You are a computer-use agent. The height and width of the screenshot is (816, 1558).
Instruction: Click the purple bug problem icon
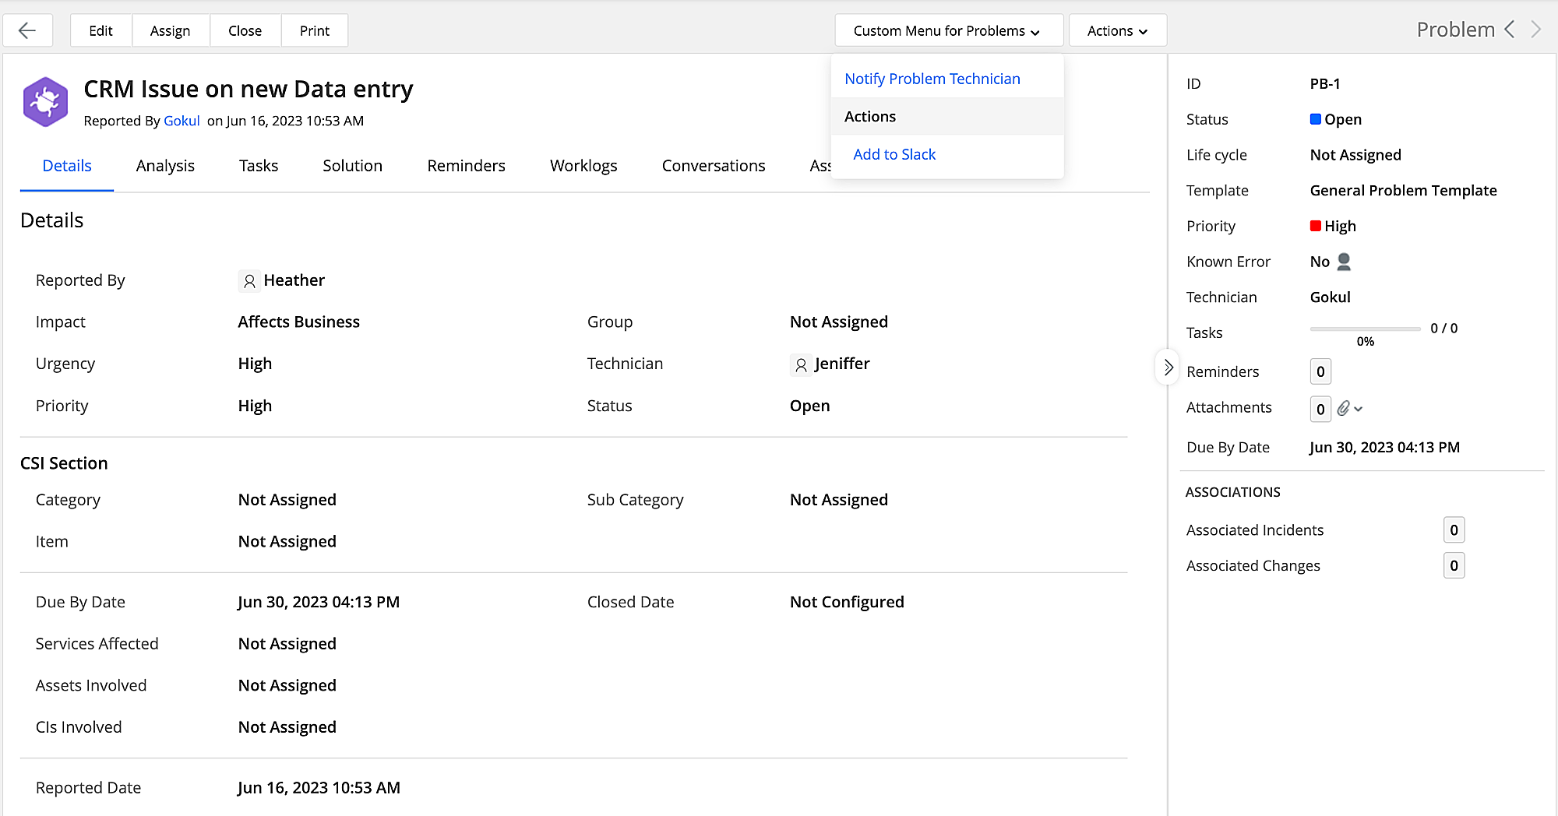pos(44,101)
